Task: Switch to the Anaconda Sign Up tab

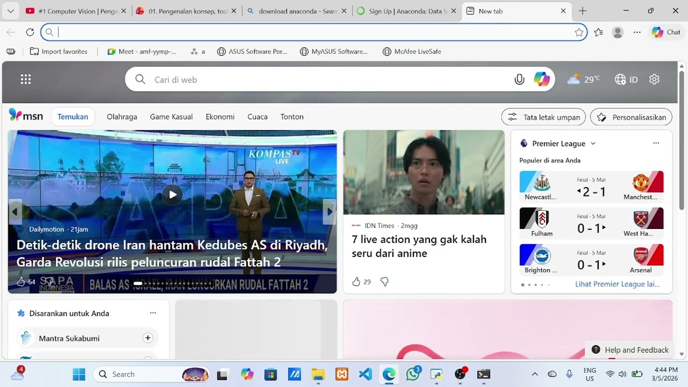Action: (x=406, y=11)
